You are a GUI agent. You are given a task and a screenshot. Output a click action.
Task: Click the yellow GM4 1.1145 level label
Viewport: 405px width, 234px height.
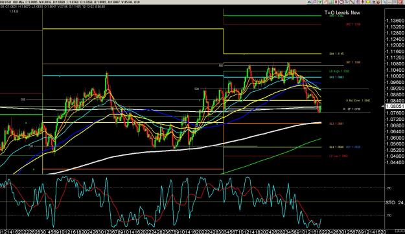[336, 54]
